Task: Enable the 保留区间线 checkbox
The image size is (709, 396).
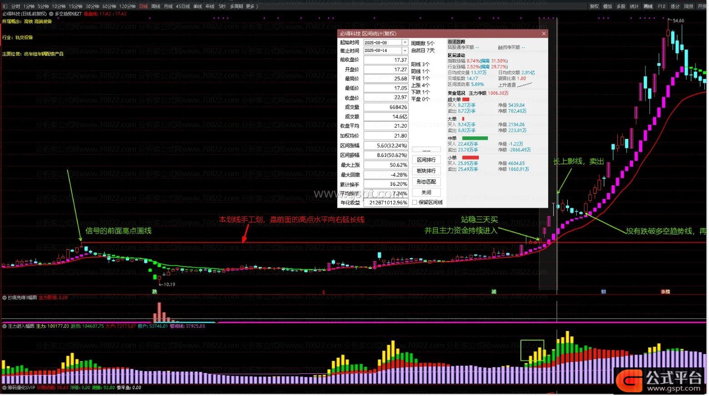Action: (414, 203)
